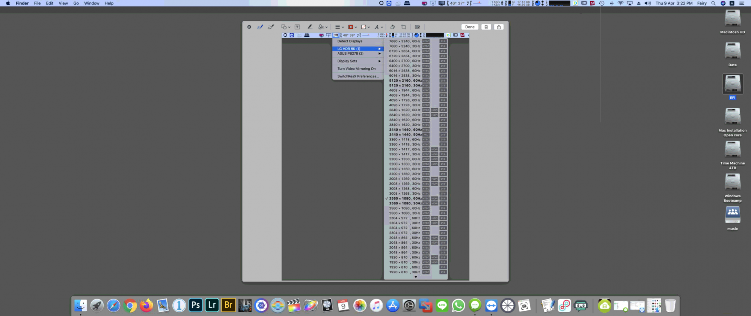This screenshot has height=316, width=751.
Task: Click the Wi-Fi status icon
Action: point(620,3)
